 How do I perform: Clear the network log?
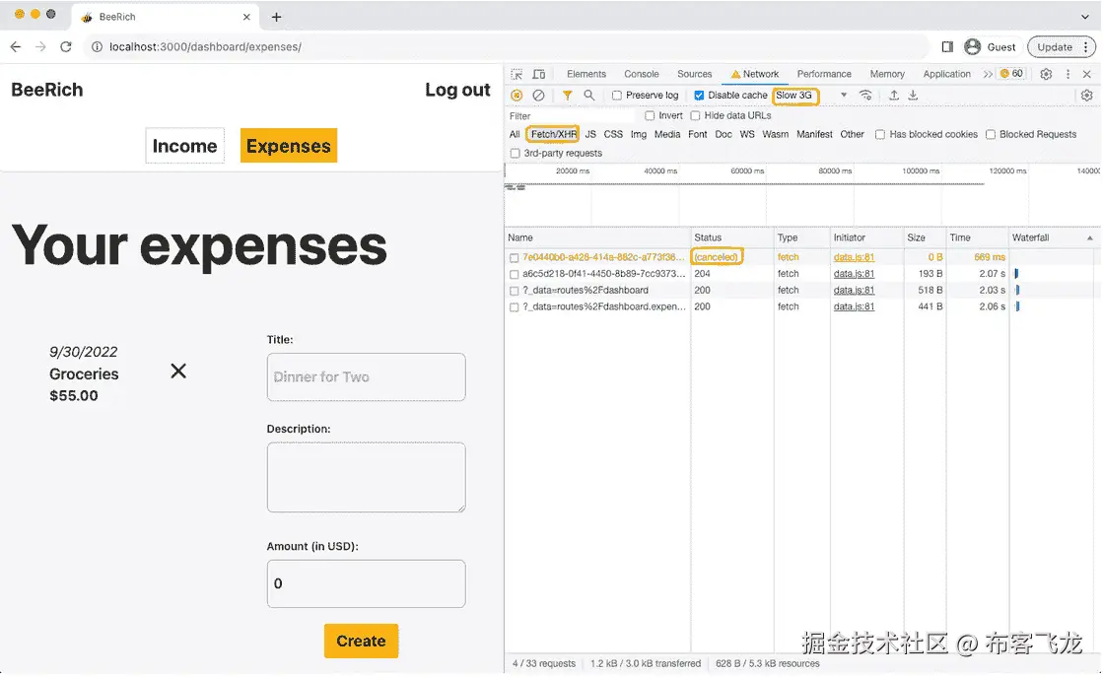[x=537, y=95]
